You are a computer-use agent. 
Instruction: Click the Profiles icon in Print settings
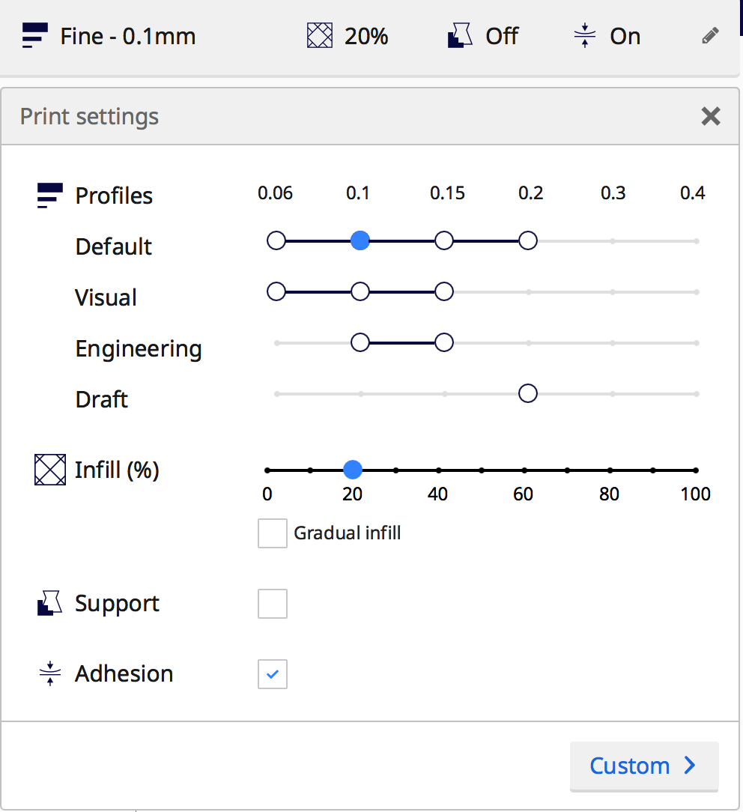[x=50, y=196]
